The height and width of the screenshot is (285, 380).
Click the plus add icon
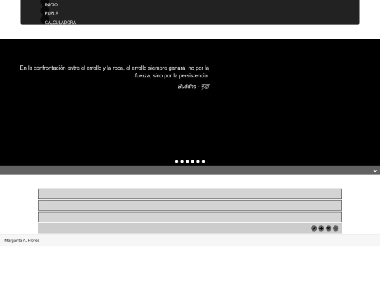click(321, 228)
